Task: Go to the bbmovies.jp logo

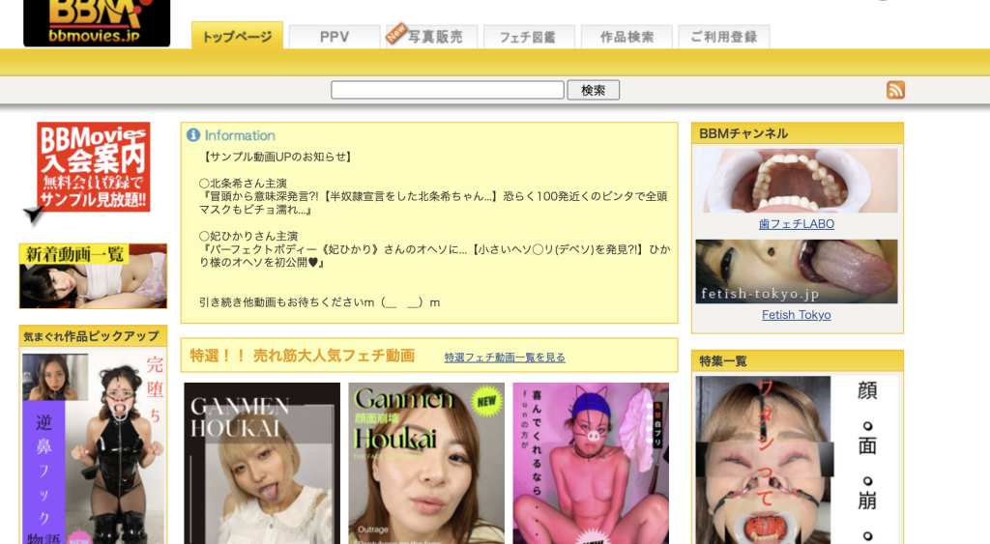Action: click(97, 23)
